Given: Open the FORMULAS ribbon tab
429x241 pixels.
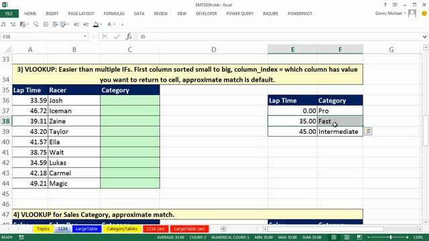Looking at the screenshot, I should tap(114, 13).
